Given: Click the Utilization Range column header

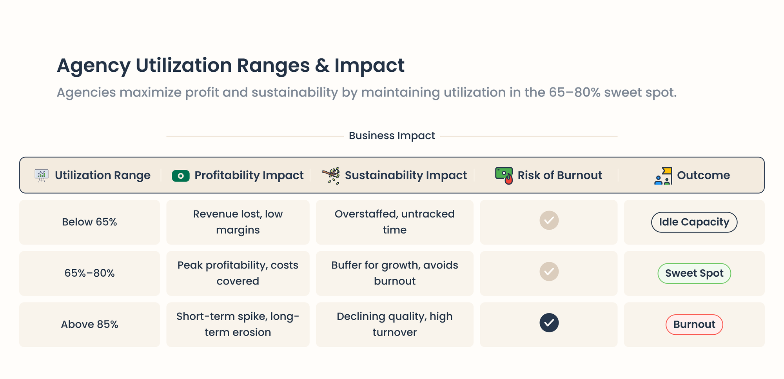Looking at the screenshot, I should point(102,175).
